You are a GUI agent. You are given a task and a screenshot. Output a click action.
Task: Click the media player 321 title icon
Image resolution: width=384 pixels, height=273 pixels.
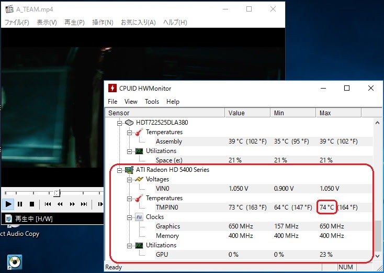pyautogui.click(x=9, y=9)
